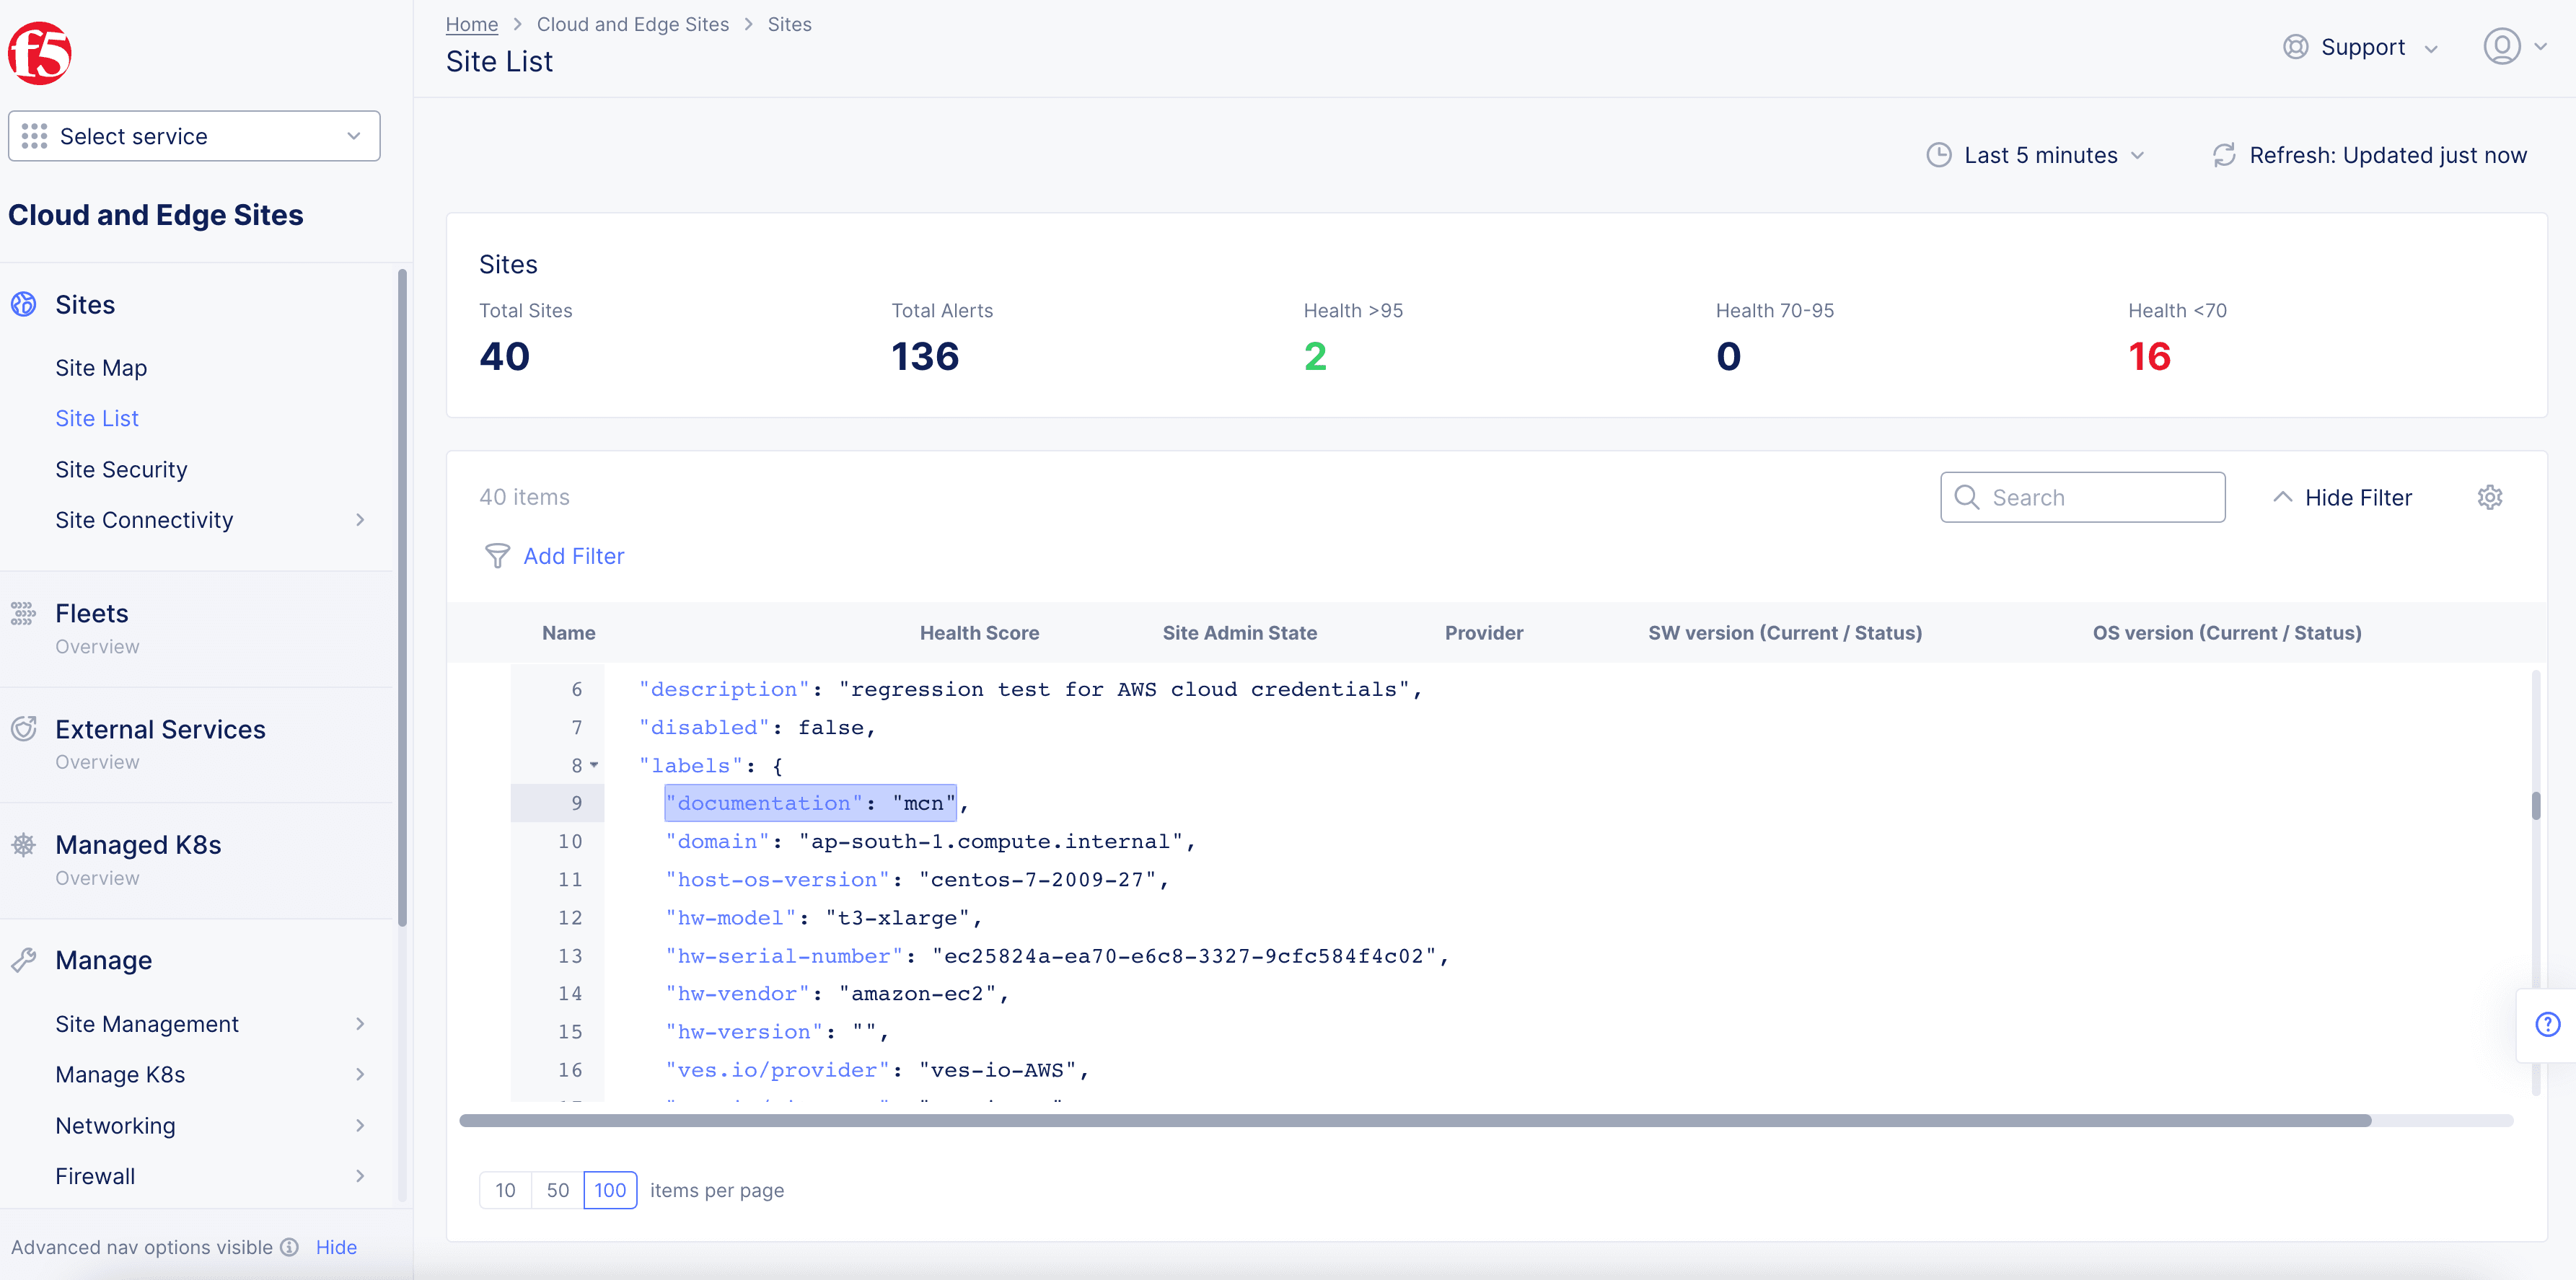The width and height of the screenshot is (2576, 1280).
Task: Sort by Health Score column header
Action: point(979,632)
